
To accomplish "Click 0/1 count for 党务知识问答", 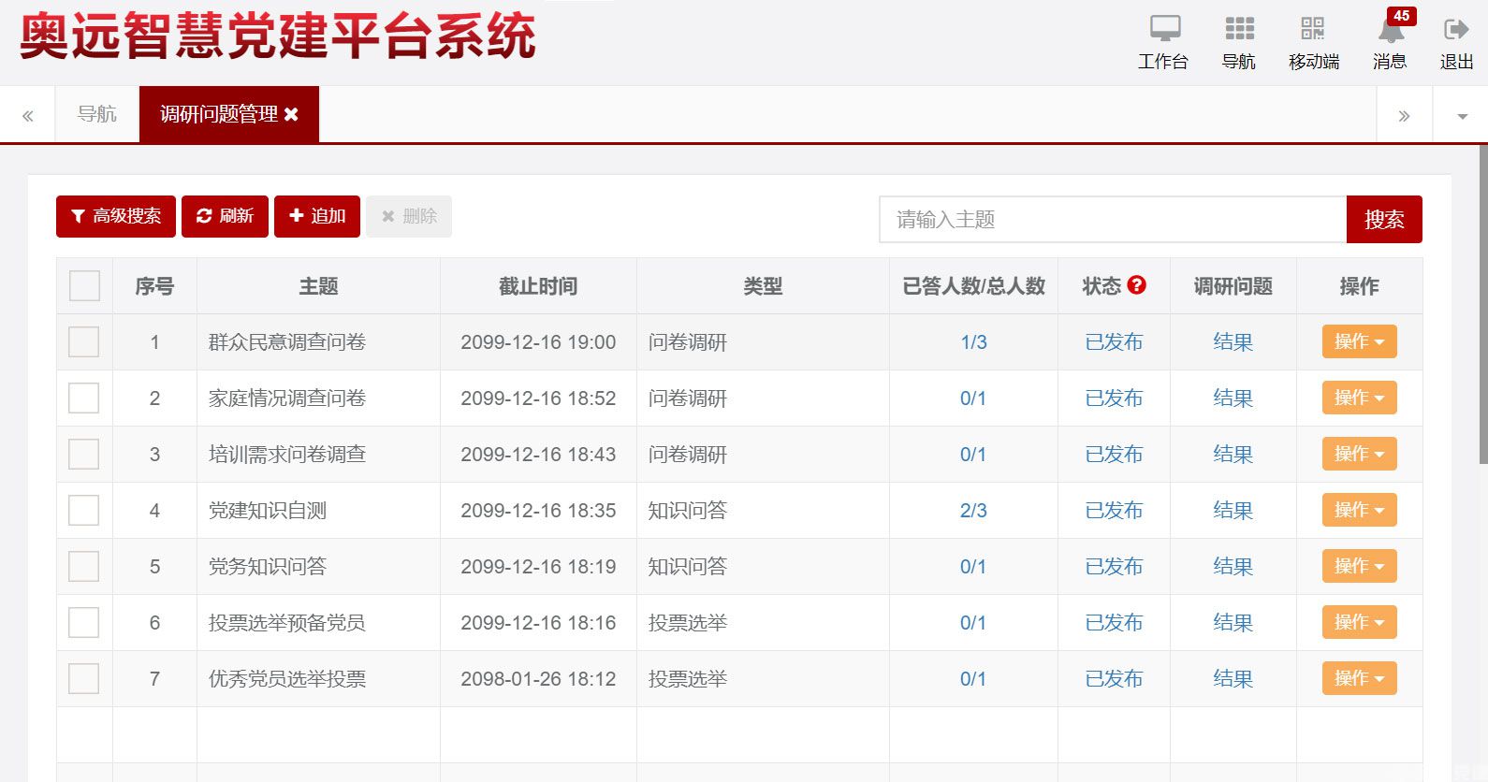I will [x=973, y=566].
